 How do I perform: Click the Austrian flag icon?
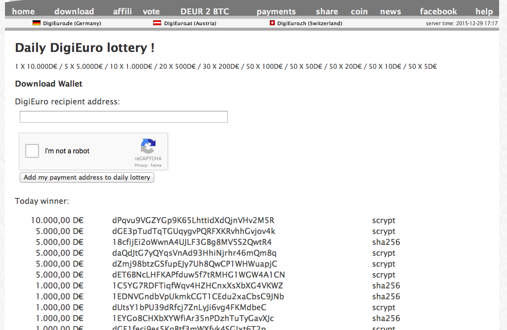[x=157, y=23]
